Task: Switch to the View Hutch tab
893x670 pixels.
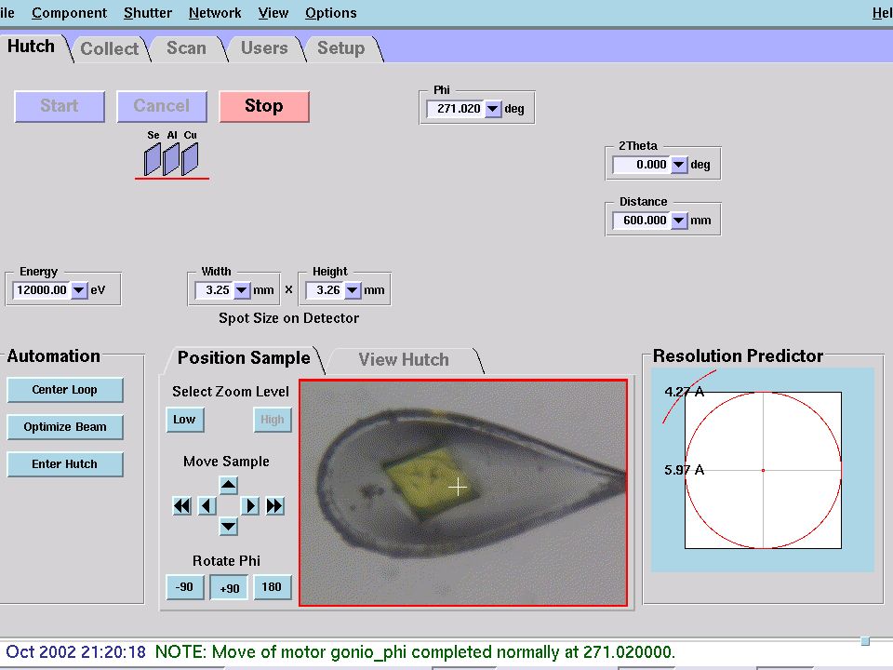Action: click(x=404, y=360)
